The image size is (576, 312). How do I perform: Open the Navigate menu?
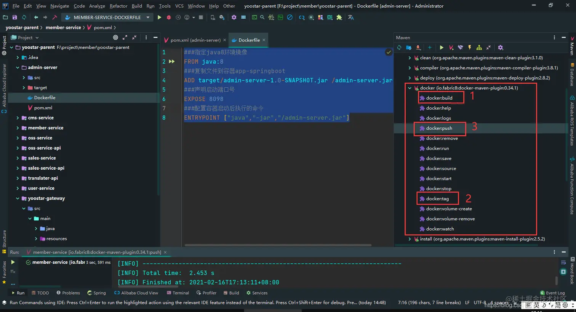(60, 6)
